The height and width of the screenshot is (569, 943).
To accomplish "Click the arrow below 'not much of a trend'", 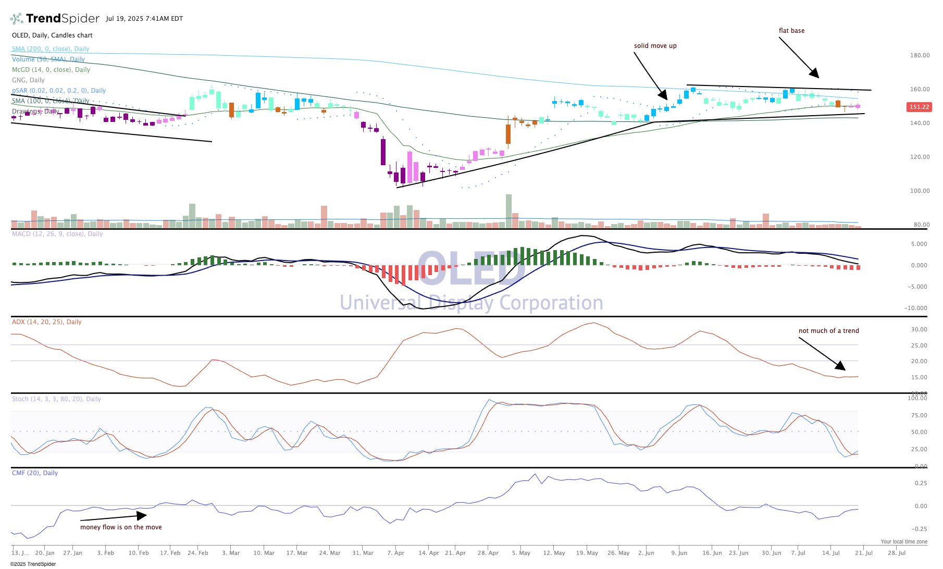I will pos(822,354).
